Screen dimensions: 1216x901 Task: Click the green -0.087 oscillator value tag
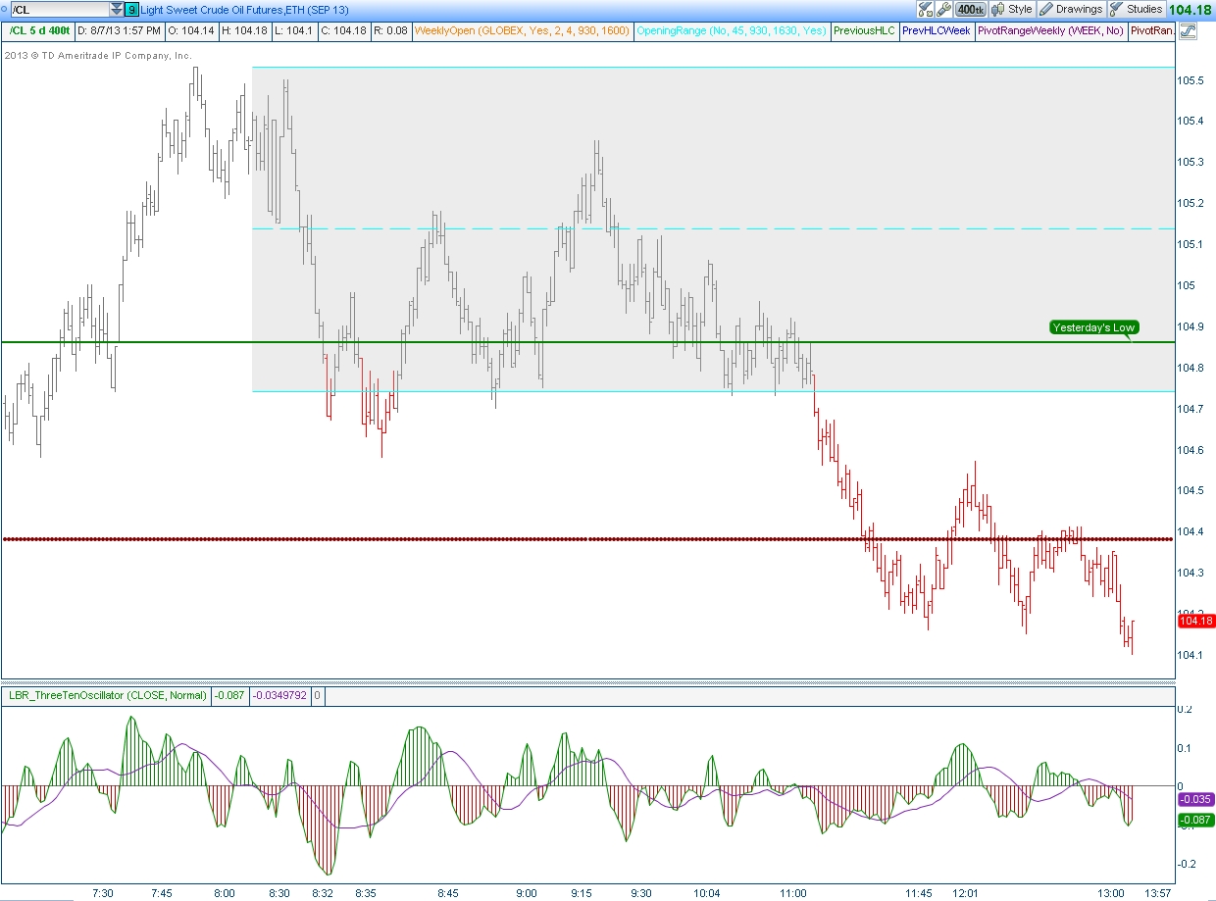(1196, 820)
